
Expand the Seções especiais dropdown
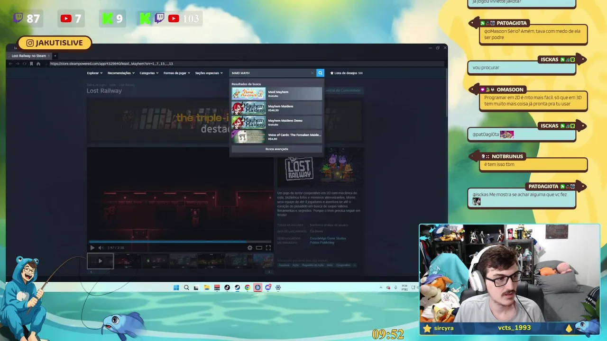coord(209,73)
